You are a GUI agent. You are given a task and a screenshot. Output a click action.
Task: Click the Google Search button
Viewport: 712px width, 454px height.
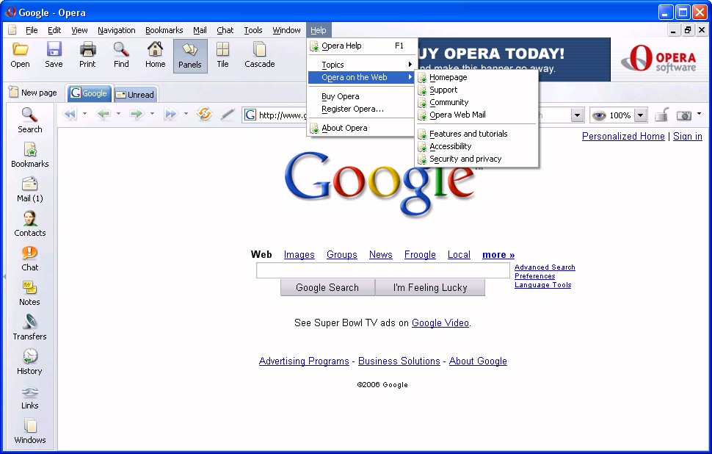[327, 288]
